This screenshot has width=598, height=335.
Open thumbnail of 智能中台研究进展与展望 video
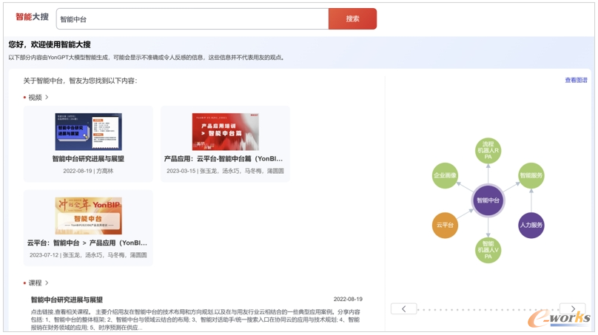(x=89, y=132)
